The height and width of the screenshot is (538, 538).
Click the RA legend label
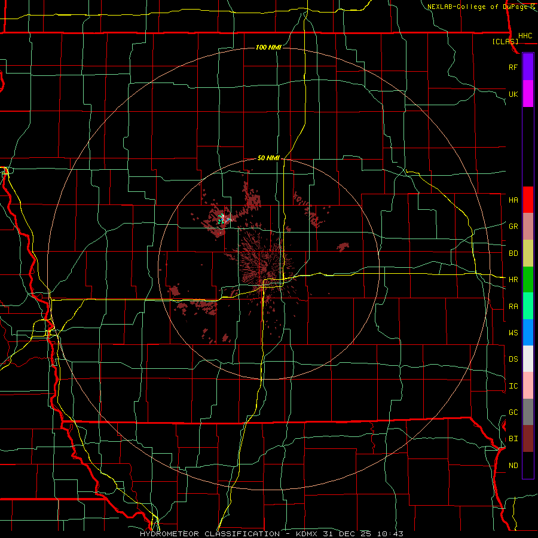[x=513, y=307]
